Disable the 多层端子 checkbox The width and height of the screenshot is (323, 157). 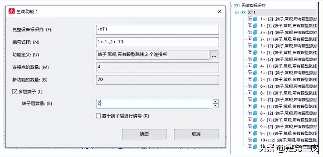(15, 91)
